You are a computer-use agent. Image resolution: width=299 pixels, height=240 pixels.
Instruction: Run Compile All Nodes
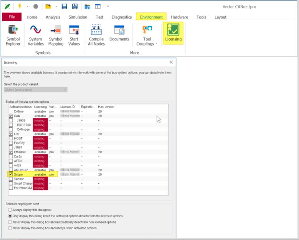(96, 35)
